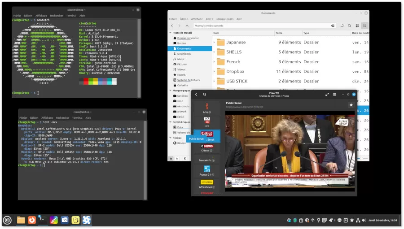Add Public Sénat to favorites with star
The height and width of the screenshot is (229, 404).
tap(351, 105)
